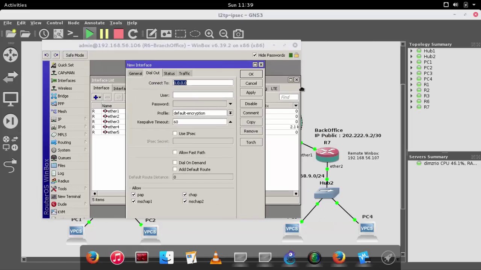481x270 pixels.
Task: Open VLC media player from dock
Action: (x=216, y=258)
